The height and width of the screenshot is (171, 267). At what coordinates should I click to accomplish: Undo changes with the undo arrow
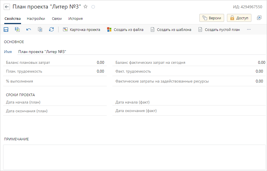pyautogui.click(x=29, y=29)
